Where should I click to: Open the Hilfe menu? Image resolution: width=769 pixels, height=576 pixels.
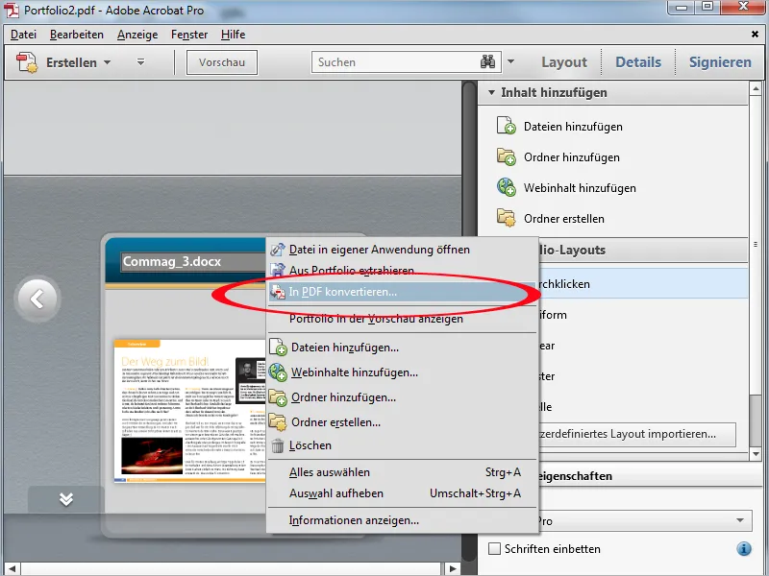pos(233,35)
